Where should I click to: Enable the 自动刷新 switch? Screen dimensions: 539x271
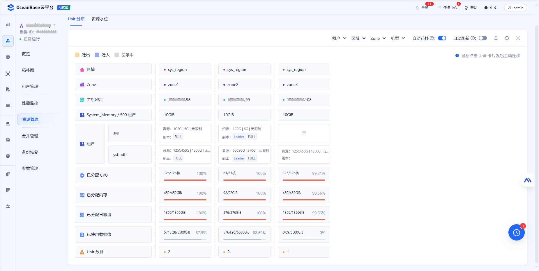[483, 38]
